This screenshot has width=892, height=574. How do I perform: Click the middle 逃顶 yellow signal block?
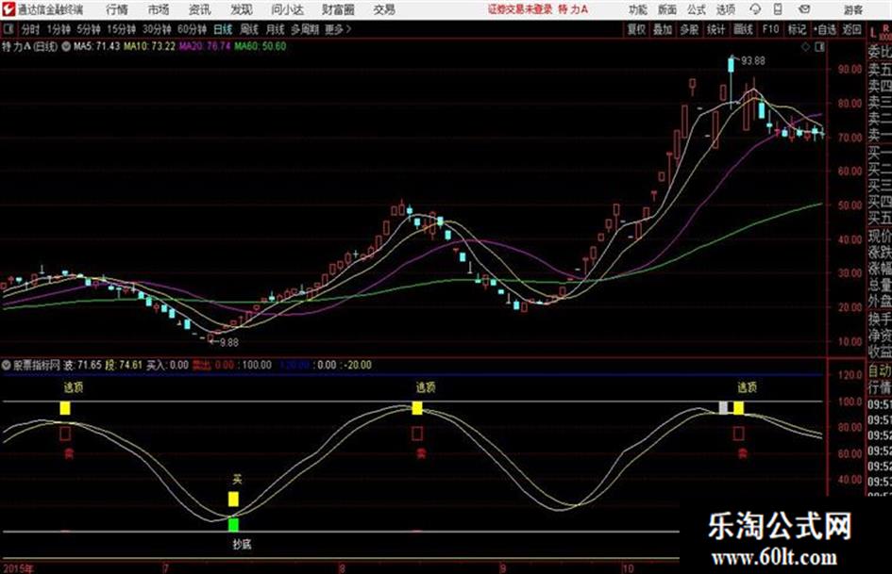point(417,407)
